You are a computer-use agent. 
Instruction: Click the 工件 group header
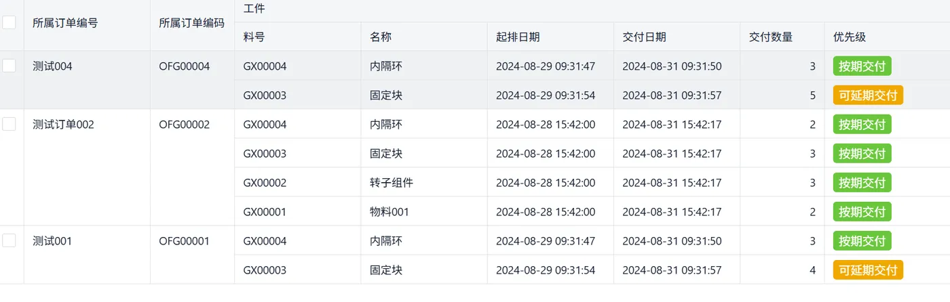[254, 9]
